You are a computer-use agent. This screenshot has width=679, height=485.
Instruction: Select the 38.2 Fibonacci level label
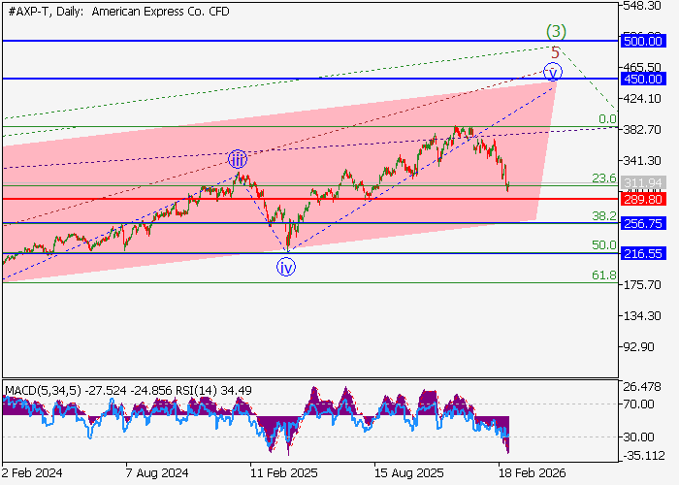[604, 215]
